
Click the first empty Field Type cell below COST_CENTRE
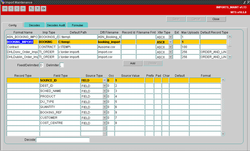pos(60,128)
